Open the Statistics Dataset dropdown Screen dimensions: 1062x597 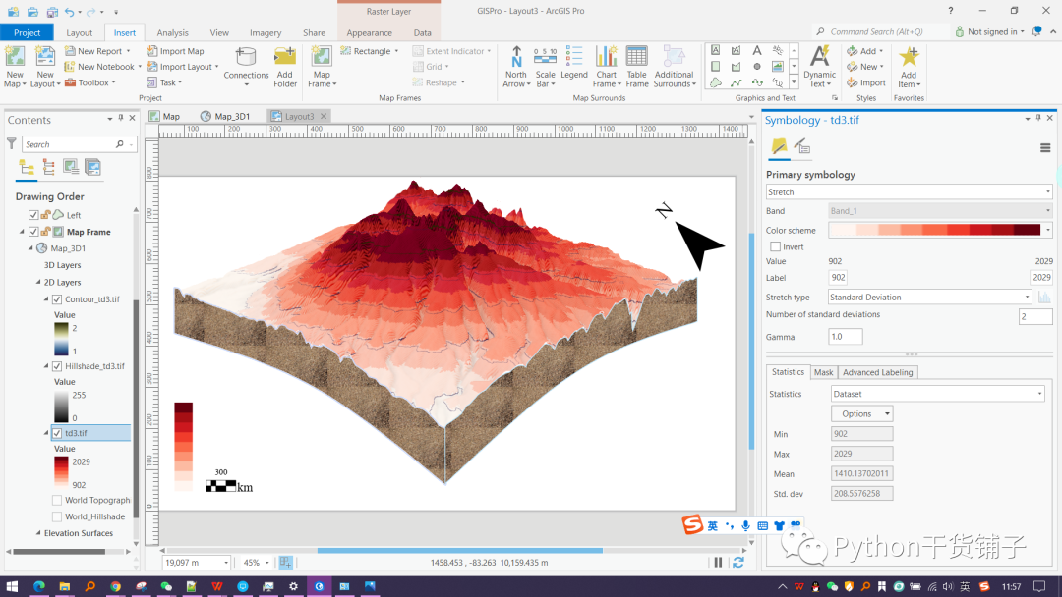[x=937, y=394]
